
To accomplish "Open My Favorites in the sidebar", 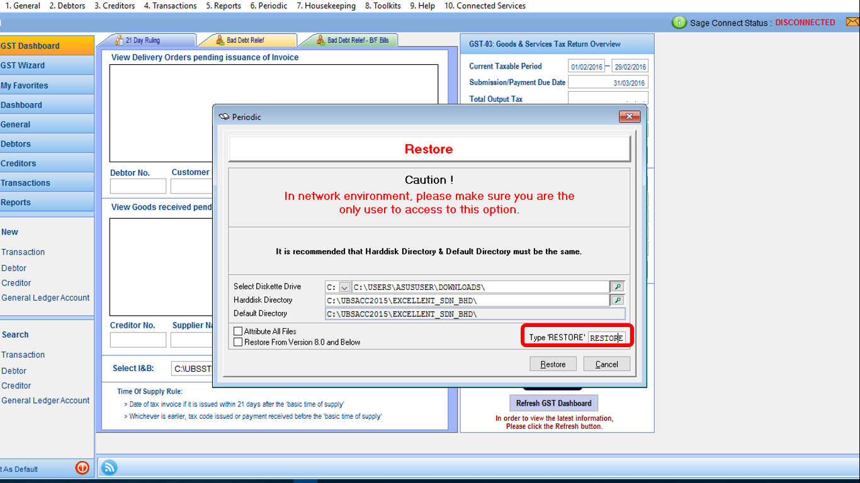I will click(47, 86).
